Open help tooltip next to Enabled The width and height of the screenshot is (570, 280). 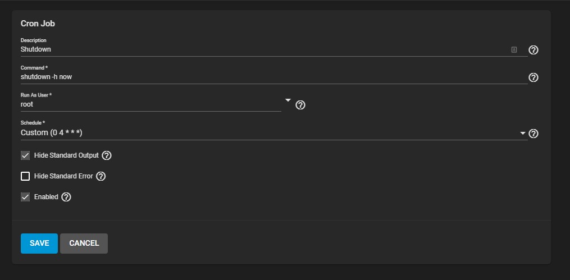point(66,197)
